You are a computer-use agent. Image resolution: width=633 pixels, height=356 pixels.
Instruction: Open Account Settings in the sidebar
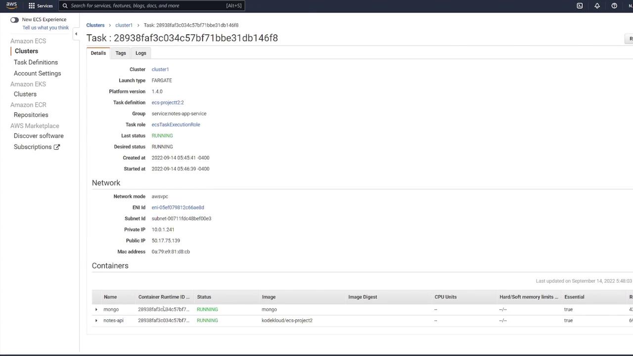[x=38, y=73]
